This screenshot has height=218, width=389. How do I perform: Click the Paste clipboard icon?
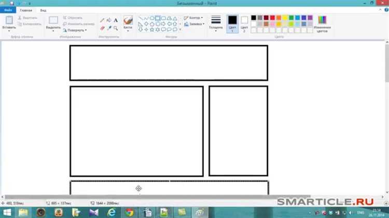coord(9,20)
